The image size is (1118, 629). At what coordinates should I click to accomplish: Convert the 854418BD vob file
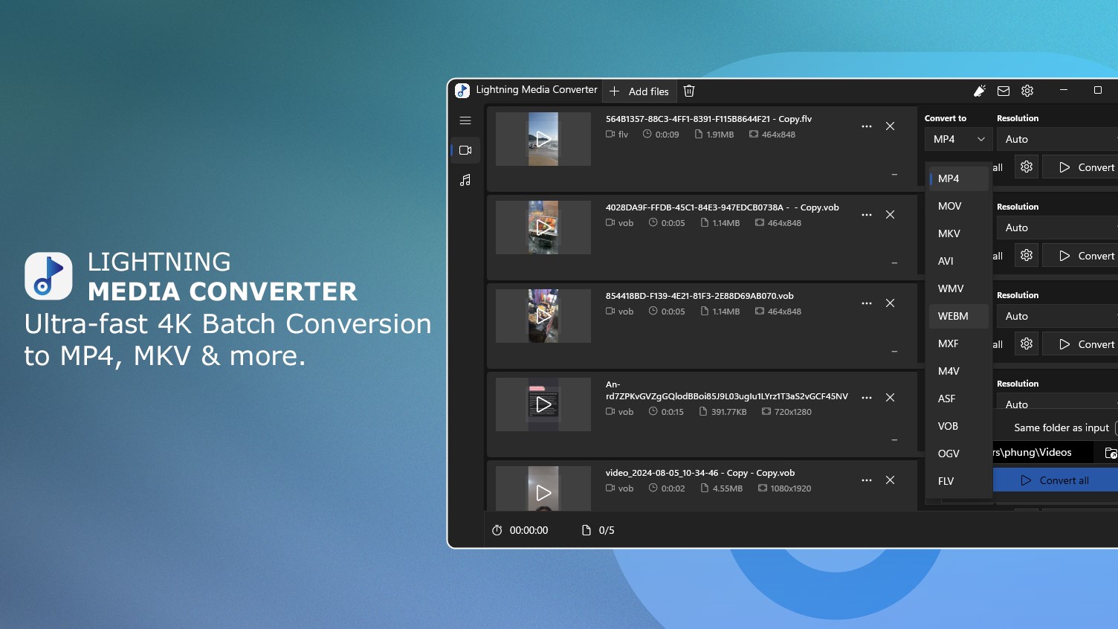click(1080, 344)
